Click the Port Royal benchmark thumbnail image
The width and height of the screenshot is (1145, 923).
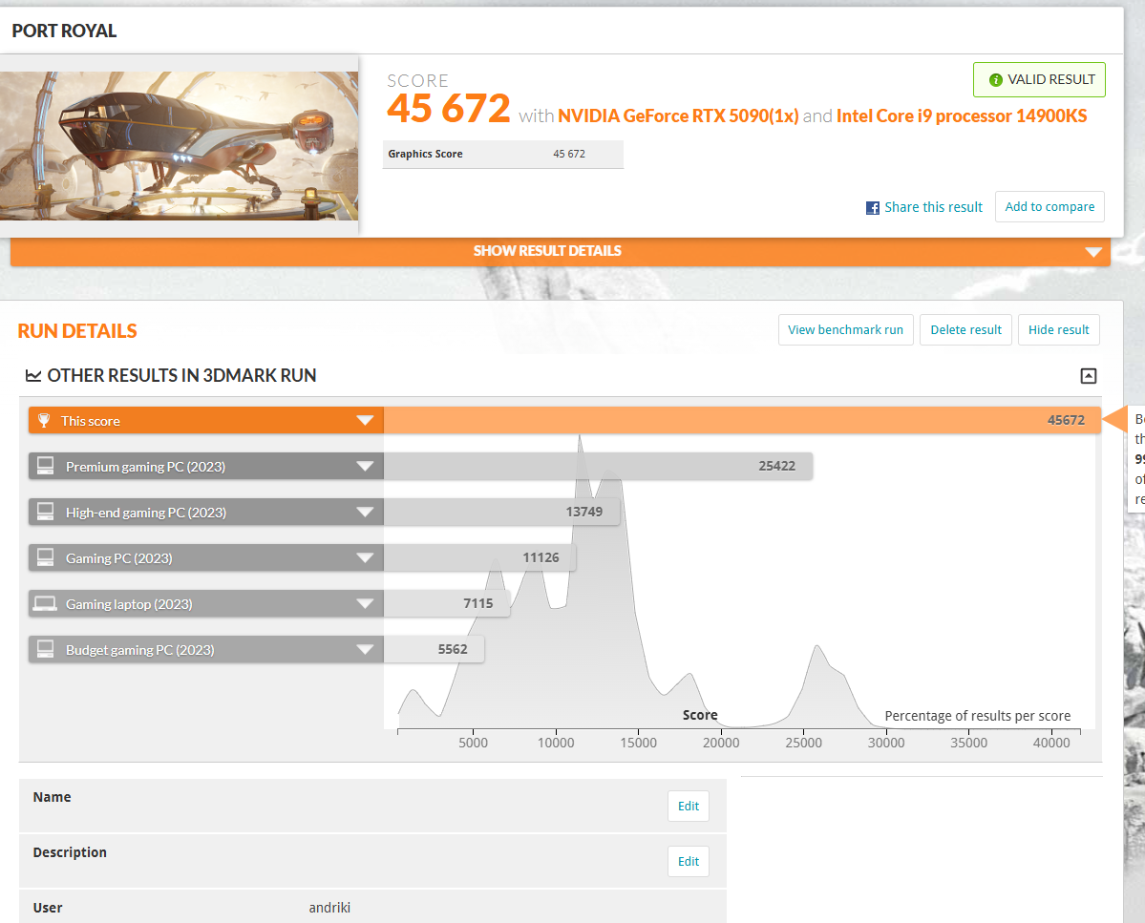tap(179, 145)
